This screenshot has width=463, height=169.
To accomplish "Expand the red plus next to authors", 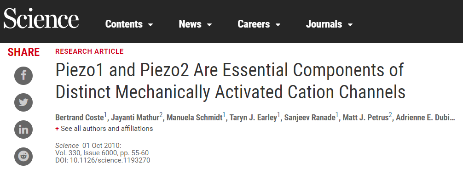I will (x=57, y=129).
